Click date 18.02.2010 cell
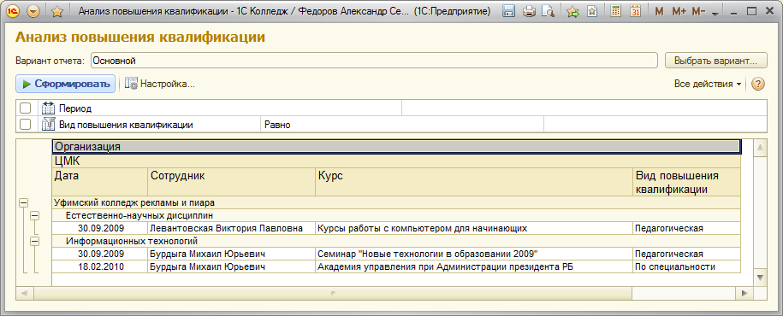 click(x=100, y=266)
